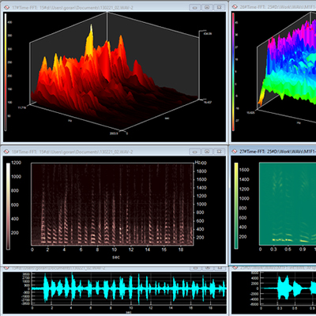Viewport: 316px width, 316px height.
Task: Click the white-to-red color scale in window 18
Action: coord(8,206)
